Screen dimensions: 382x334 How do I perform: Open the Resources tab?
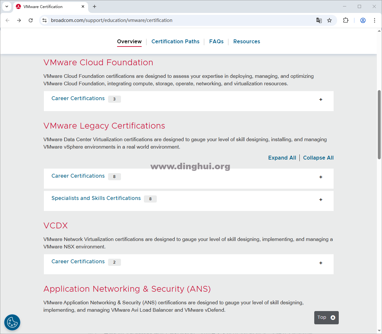coord(246,41)
